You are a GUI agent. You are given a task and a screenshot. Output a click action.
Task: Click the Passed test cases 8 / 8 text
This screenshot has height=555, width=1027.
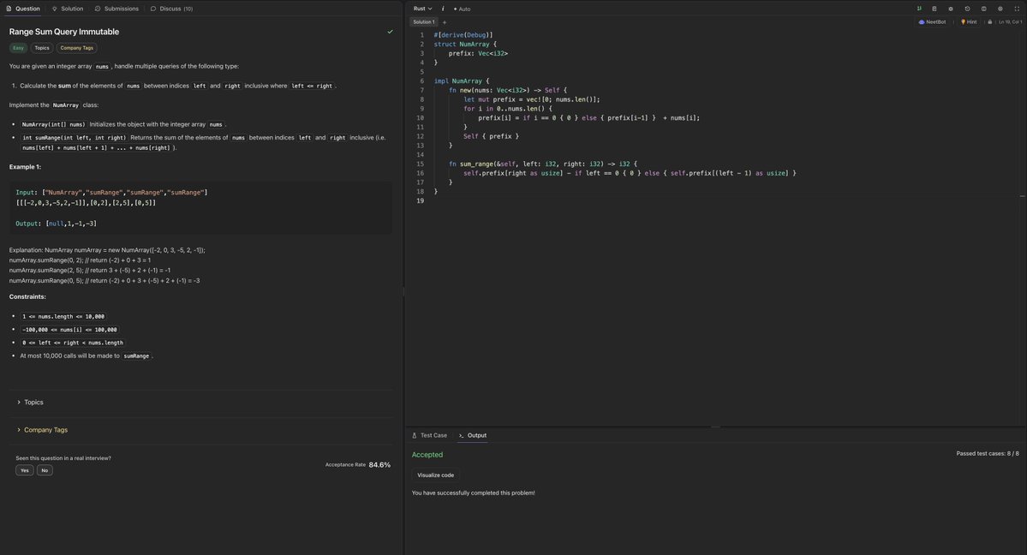coord(987,453)
